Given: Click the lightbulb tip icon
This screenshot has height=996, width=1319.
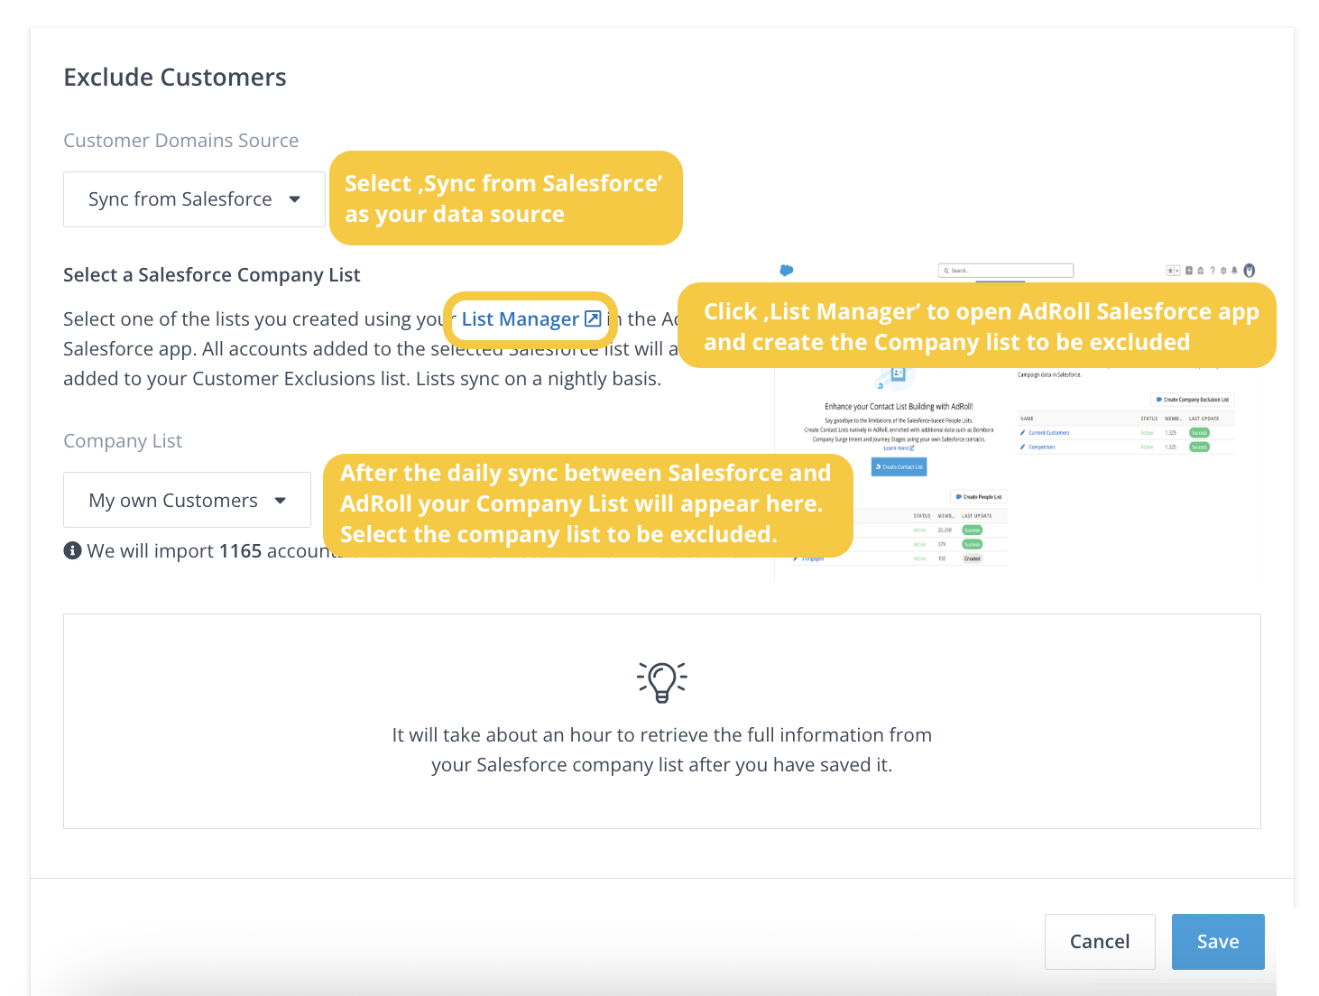Looking at the screenshot, I should point(661,682).
